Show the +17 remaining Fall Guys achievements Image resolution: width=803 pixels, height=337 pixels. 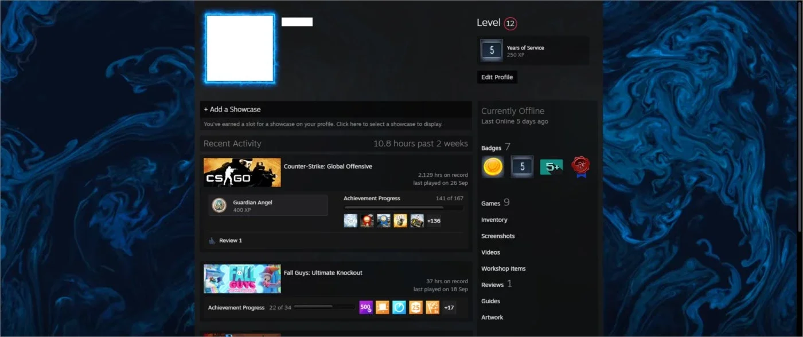coord(449,307)
